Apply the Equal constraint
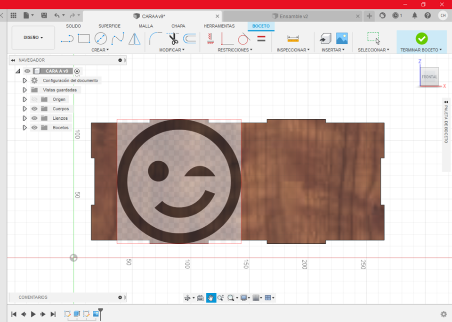Image resolution: width=452 pixels, height=322 pixels. (x=260, y=39)
